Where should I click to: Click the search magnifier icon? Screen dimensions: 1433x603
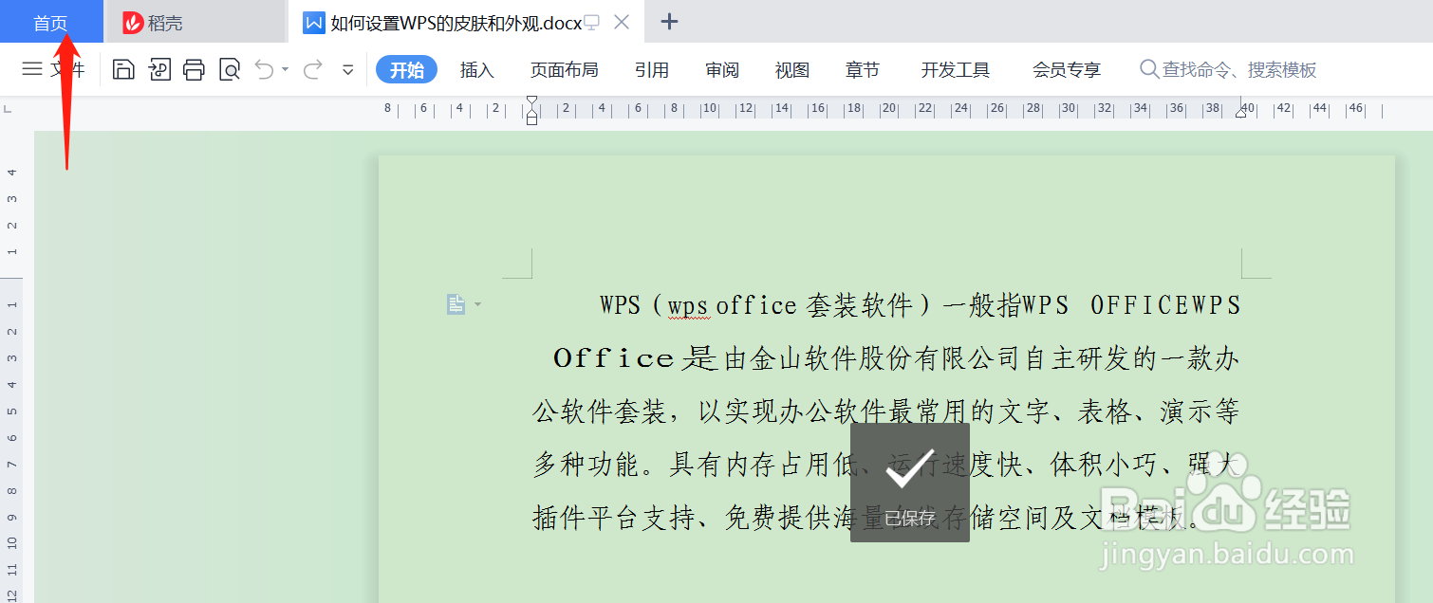tap(1149, 69)
